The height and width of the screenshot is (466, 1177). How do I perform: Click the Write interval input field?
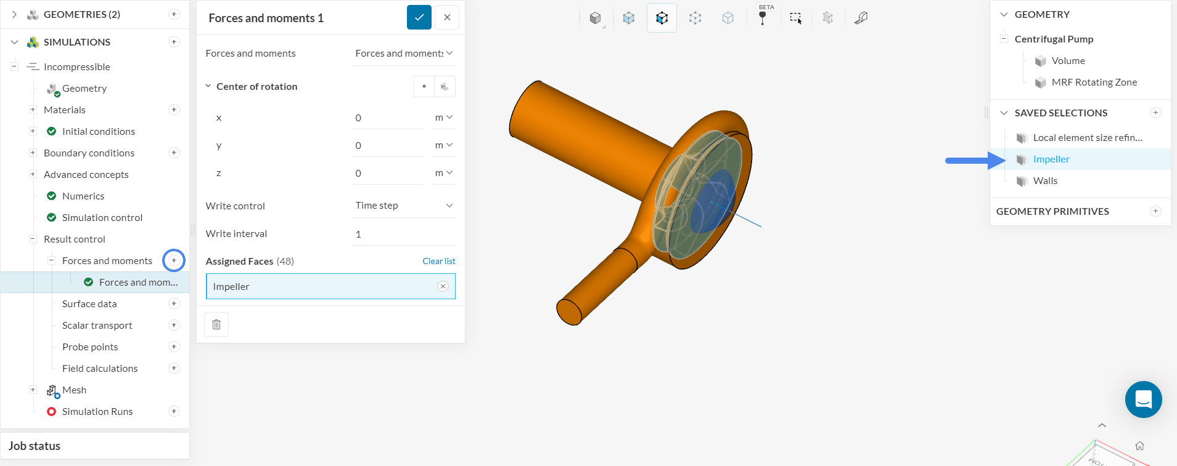click(x=404, y=234)
